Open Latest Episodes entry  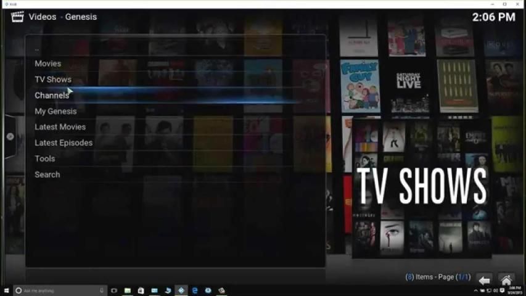point(64,143)
